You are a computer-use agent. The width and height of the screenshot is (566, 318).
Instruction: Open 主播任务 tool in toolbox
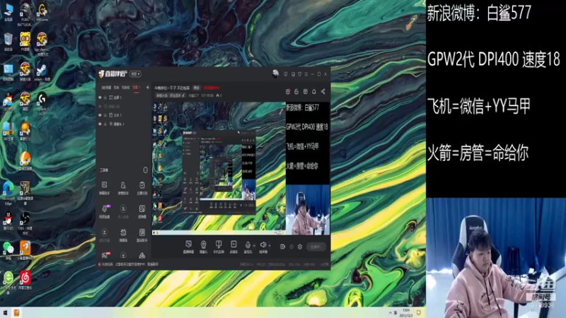pyautogui.click(x=142, y=188)
